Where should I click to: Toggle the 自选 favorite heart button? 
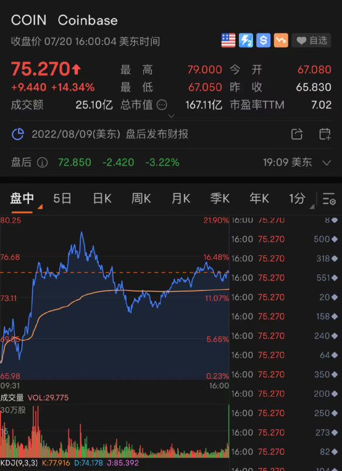[311, 41]
